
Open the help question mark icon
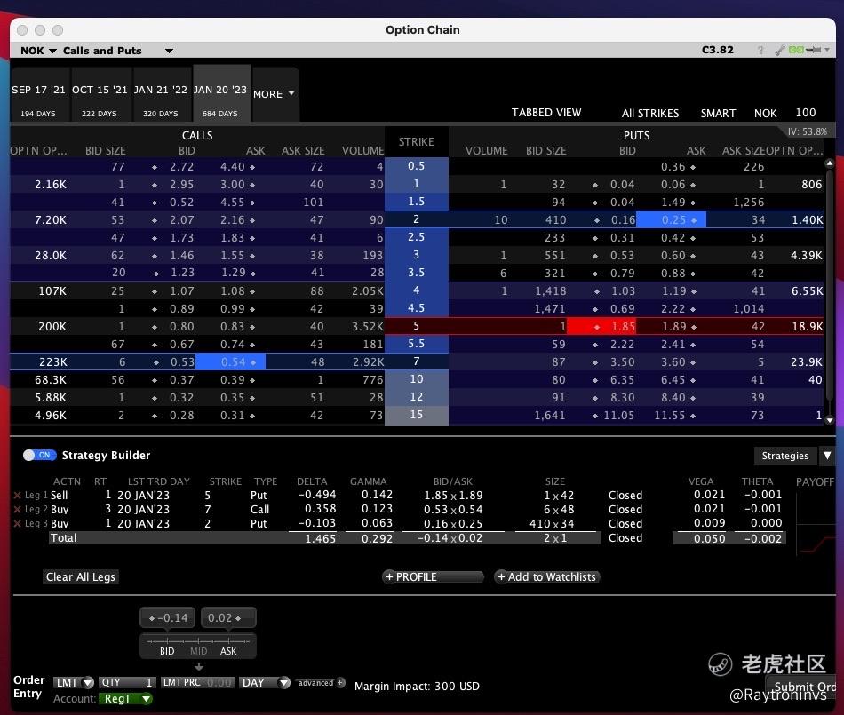760,50
